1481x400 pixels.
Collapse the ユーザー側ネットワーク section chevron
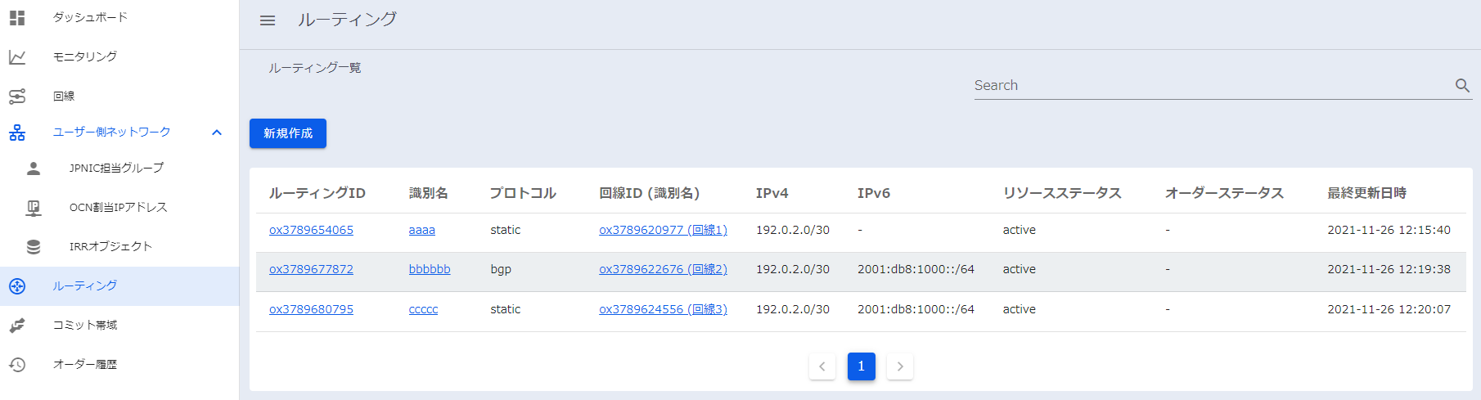(217, 133)
